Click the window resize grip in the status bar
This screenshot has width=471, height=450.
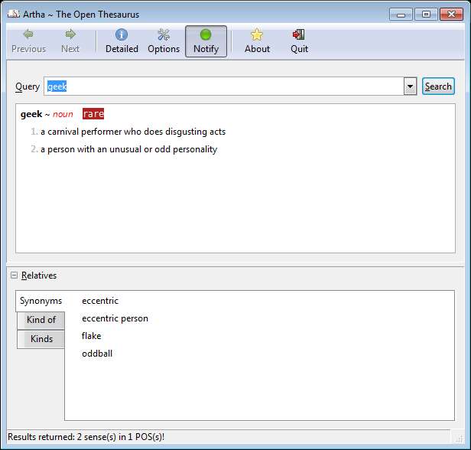pos(460,439)
